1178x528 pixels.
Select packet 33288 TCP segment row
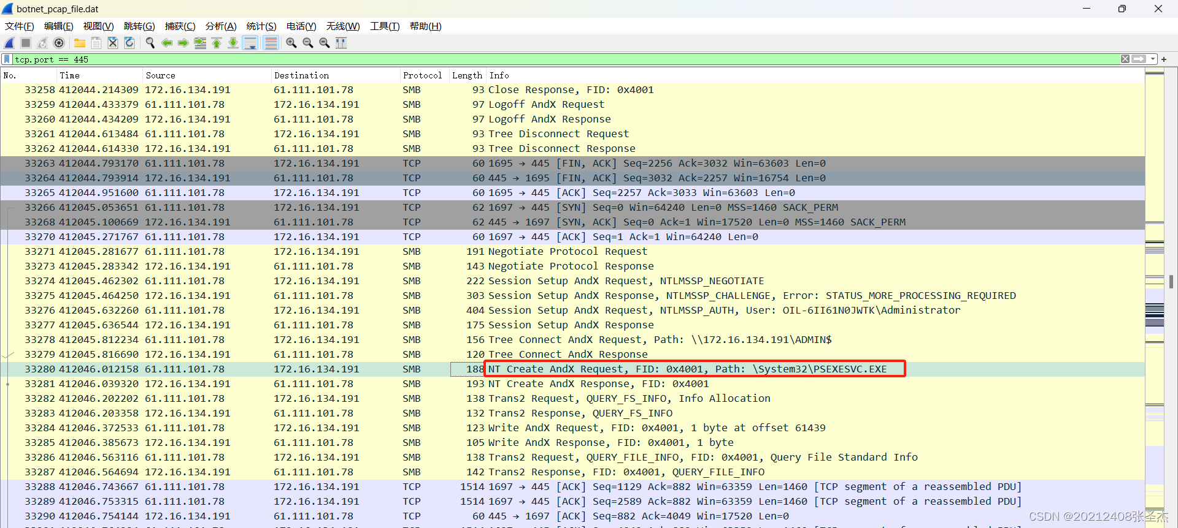(x=572, y=487)
